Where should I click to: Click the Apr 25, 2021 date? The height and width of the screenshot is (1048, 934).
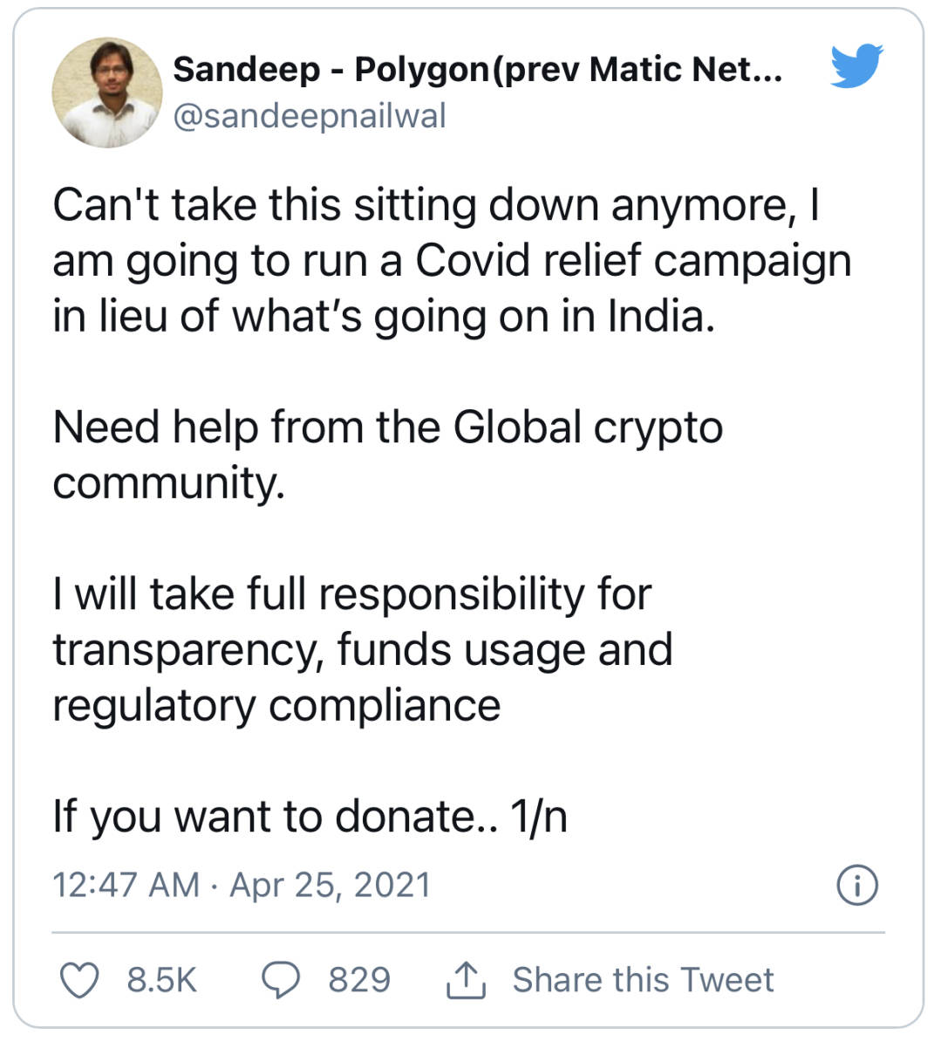[x=331, y=885]
